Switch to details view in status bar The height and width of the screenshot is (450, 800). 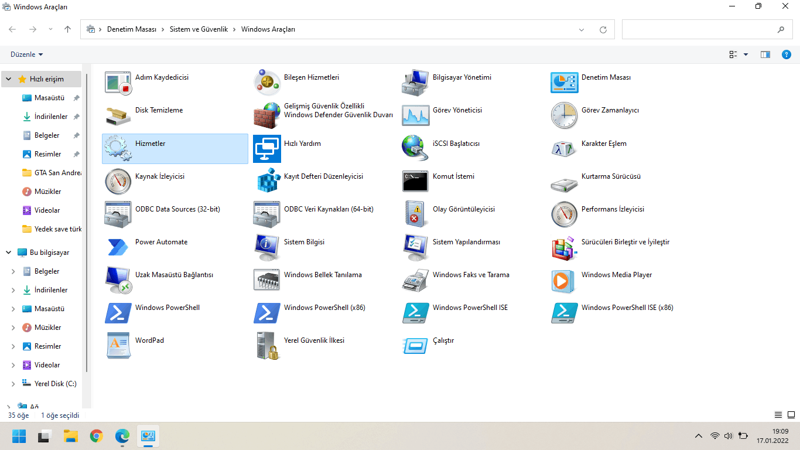[x=778, y=415]
